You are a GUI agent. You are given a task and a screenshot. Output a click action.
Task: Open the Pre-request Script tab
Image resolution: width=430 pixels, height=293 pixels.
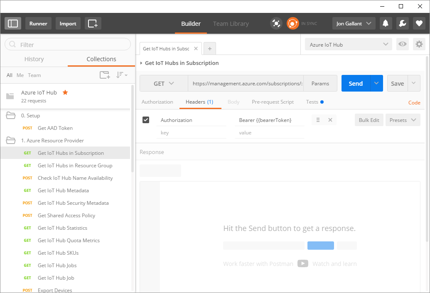click(273, 102)
